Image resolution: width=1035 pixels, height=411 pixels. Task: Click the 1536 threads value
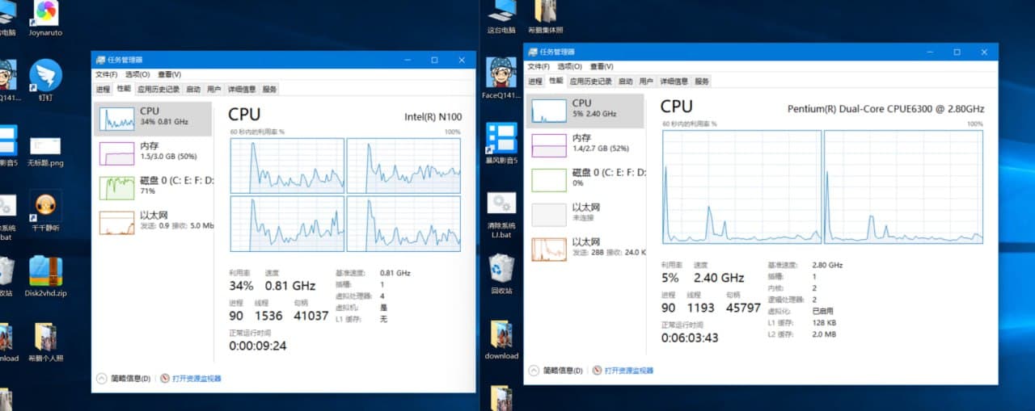(x=268, y=316)
